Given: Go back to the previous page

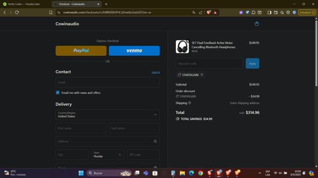Looking at the screenshot, I should 4,12.
